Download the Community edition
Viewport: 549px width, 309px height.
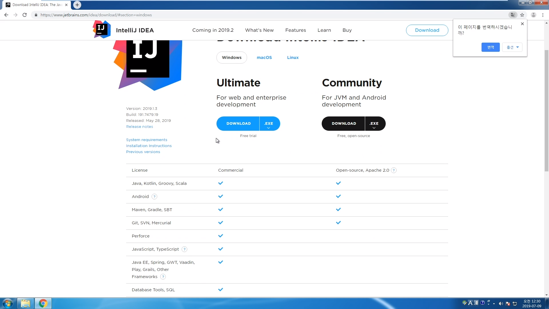[x=344, y=124]
